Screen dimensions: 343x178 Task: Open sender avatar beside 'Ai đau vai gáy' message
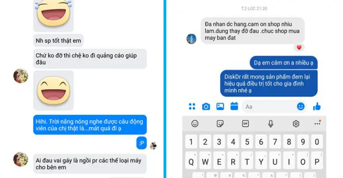21,159
